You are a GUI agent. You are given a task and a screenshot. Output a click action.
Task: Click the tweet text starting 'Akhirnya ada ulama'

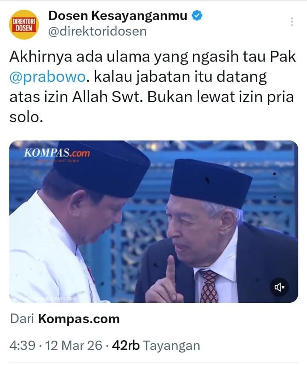pyautogui.click(x=153, y=86)
